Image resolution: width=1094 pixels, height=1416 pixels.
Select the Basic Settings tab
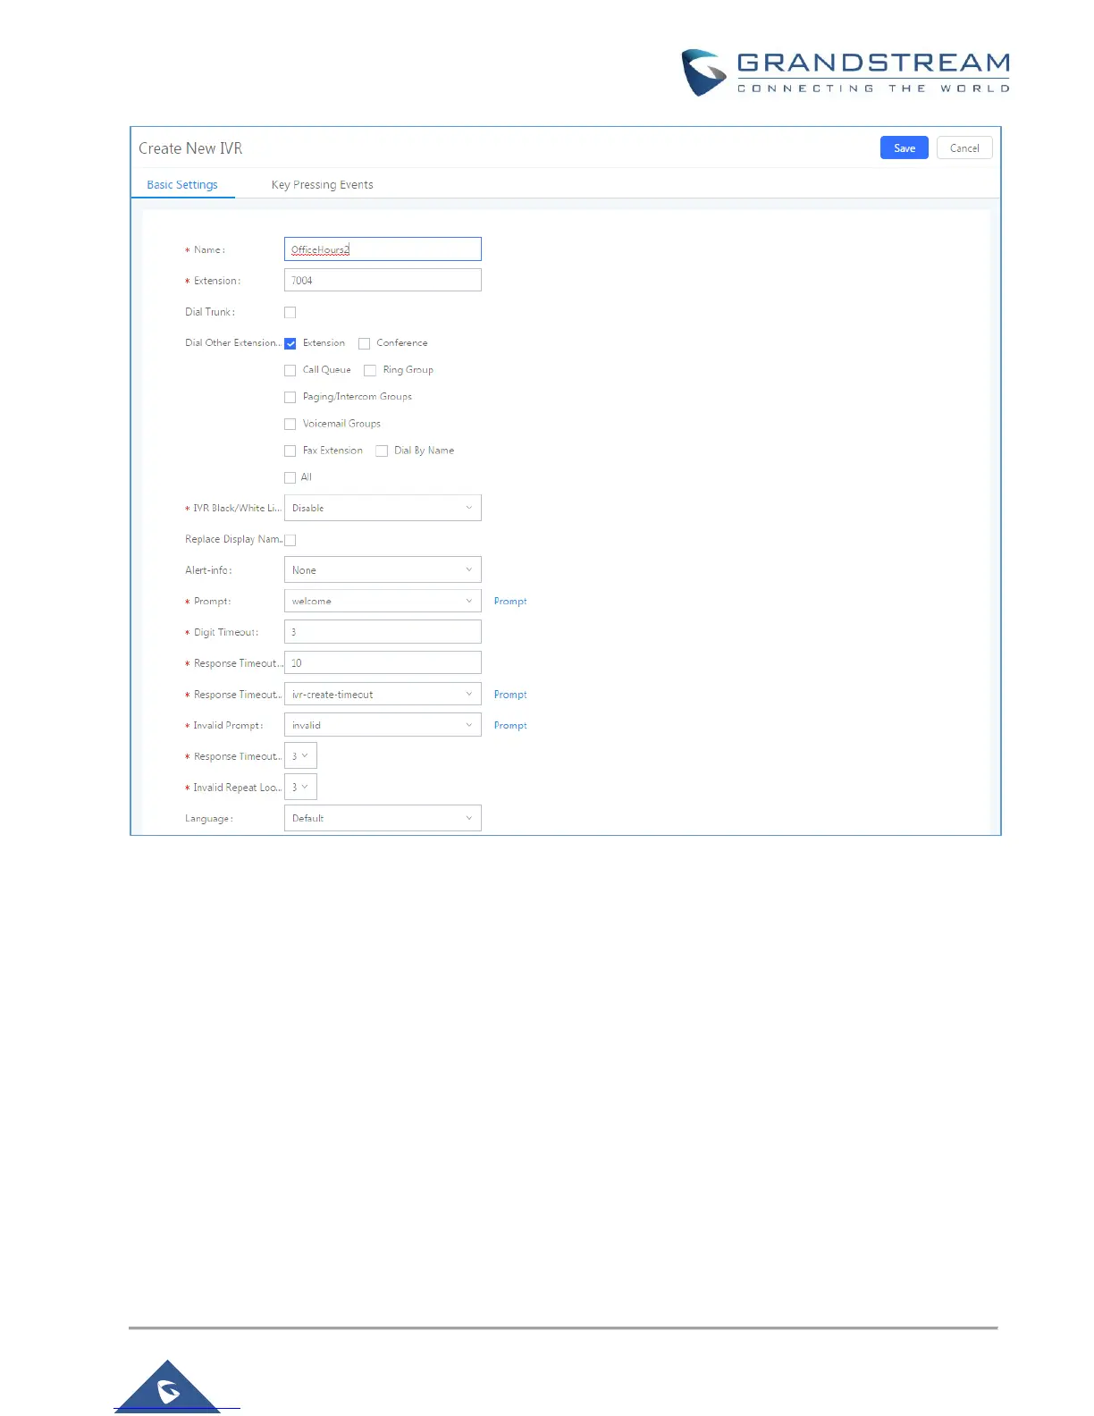click(182, 185)
